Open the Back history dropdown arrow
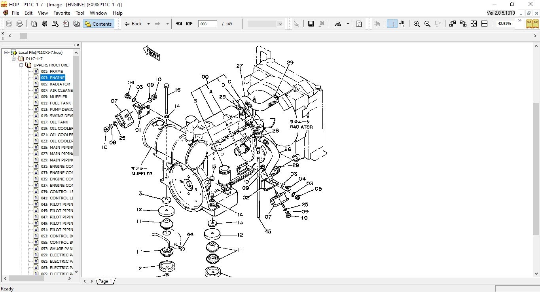 (148, 24)
